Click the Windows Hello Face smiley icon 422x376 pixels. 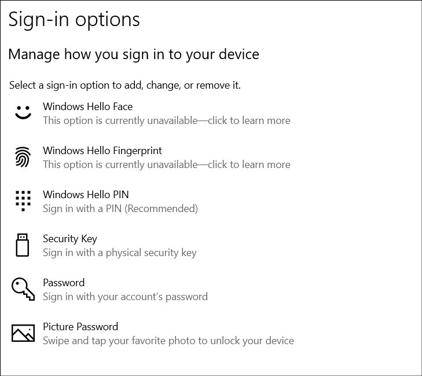23,112
